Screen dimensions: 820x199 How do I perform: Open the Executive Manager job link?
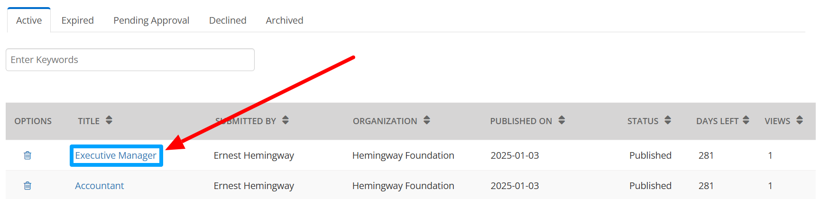pos(116,155)
